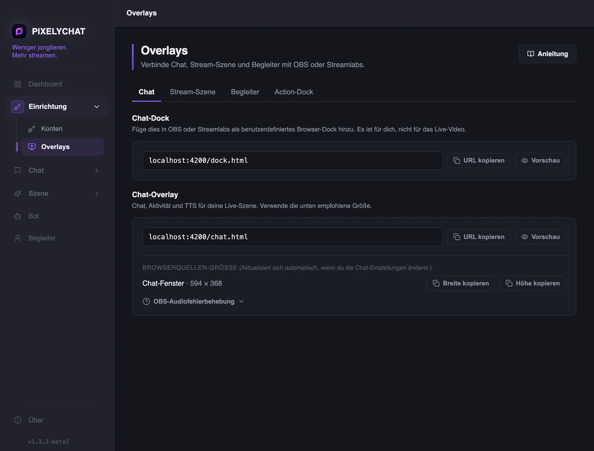
Task: Click the Chat-Dock section heading
Action: click(x=150, y=118)
